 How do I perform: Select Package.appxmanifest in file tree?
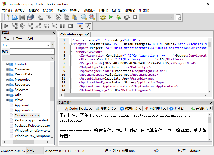click(x=32, y=120)
